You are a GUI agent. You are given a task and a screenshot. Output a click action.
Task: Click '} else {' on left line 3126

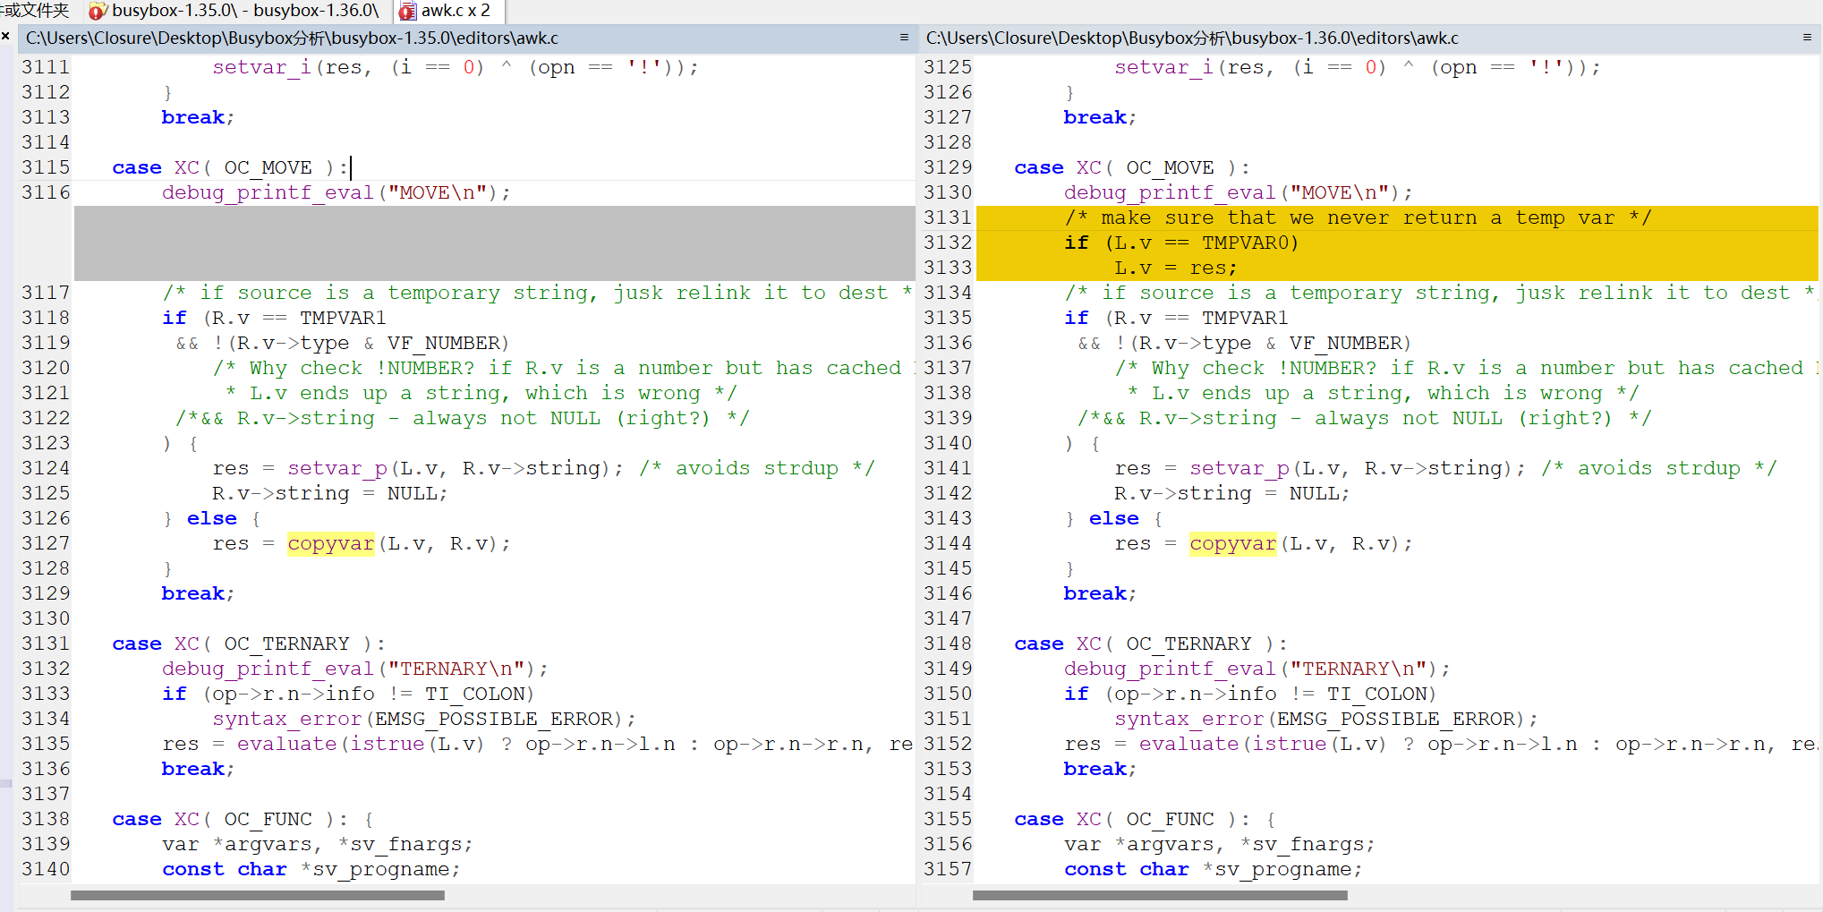click(212, 518)
